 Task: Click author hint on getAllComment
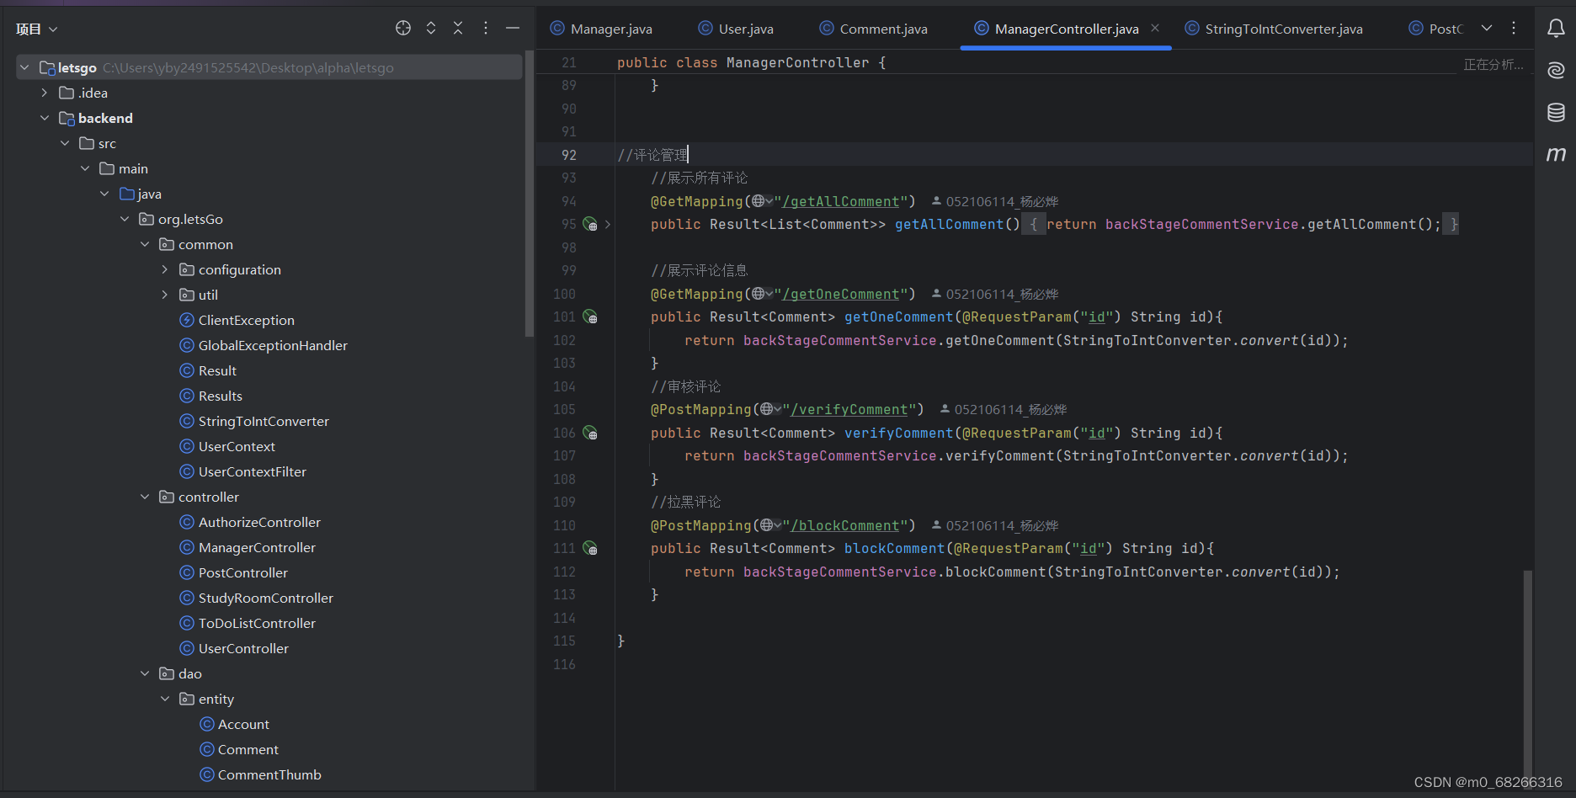pos(995,201)
